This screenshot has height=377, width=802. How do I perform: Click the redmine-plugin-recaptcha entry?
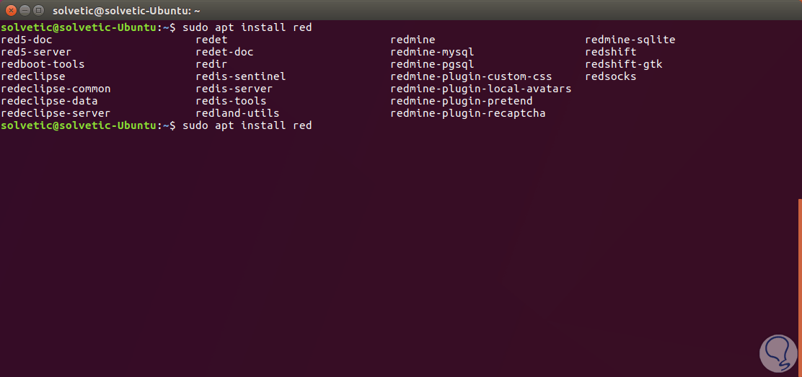click(x=467, y=113)
